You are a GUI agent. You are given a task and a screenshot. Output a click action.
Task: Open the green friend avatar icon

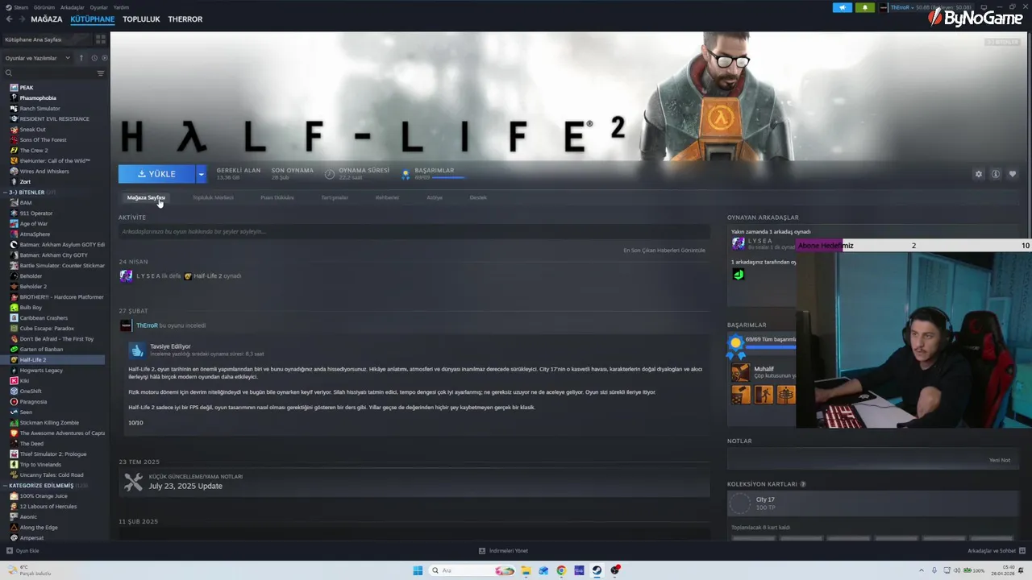click(x=738, y=274)
